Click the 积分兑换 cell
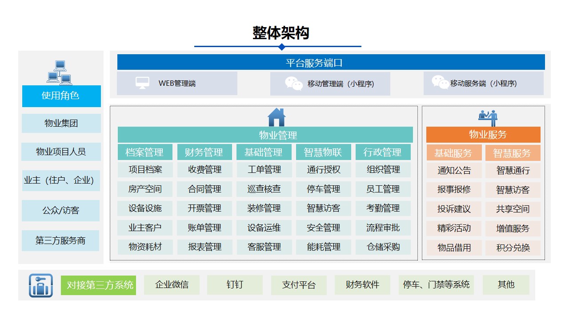Viewport: 569px width, 320px height. tap(513, 248)
